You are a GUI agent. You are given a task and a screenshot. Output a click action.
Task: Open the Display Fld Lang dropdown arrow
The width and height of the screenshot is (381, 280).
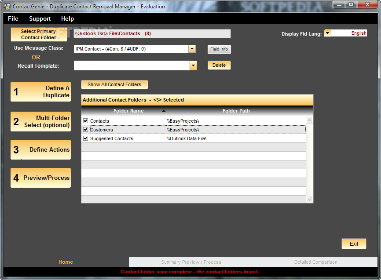327,33
